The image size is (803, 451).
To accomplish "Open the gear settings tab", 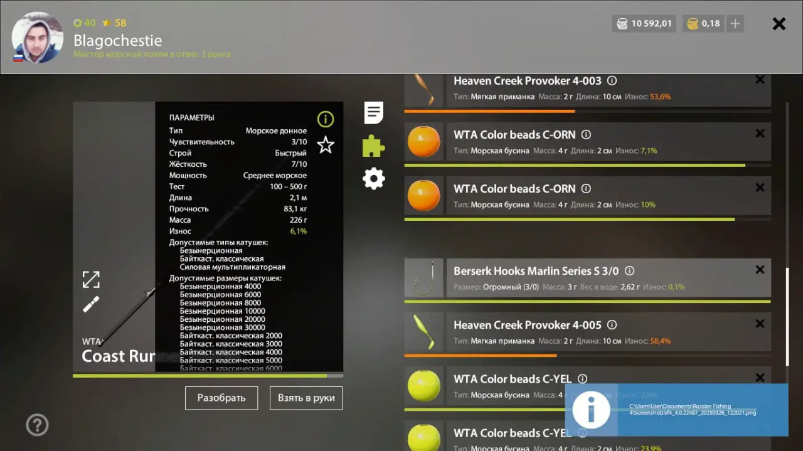I will (374, 179).
